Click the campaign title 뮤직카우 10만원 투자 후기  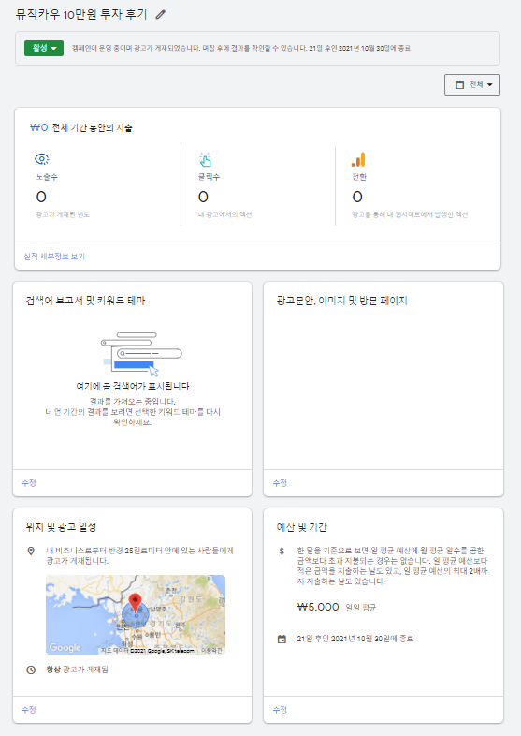[81, 15]
